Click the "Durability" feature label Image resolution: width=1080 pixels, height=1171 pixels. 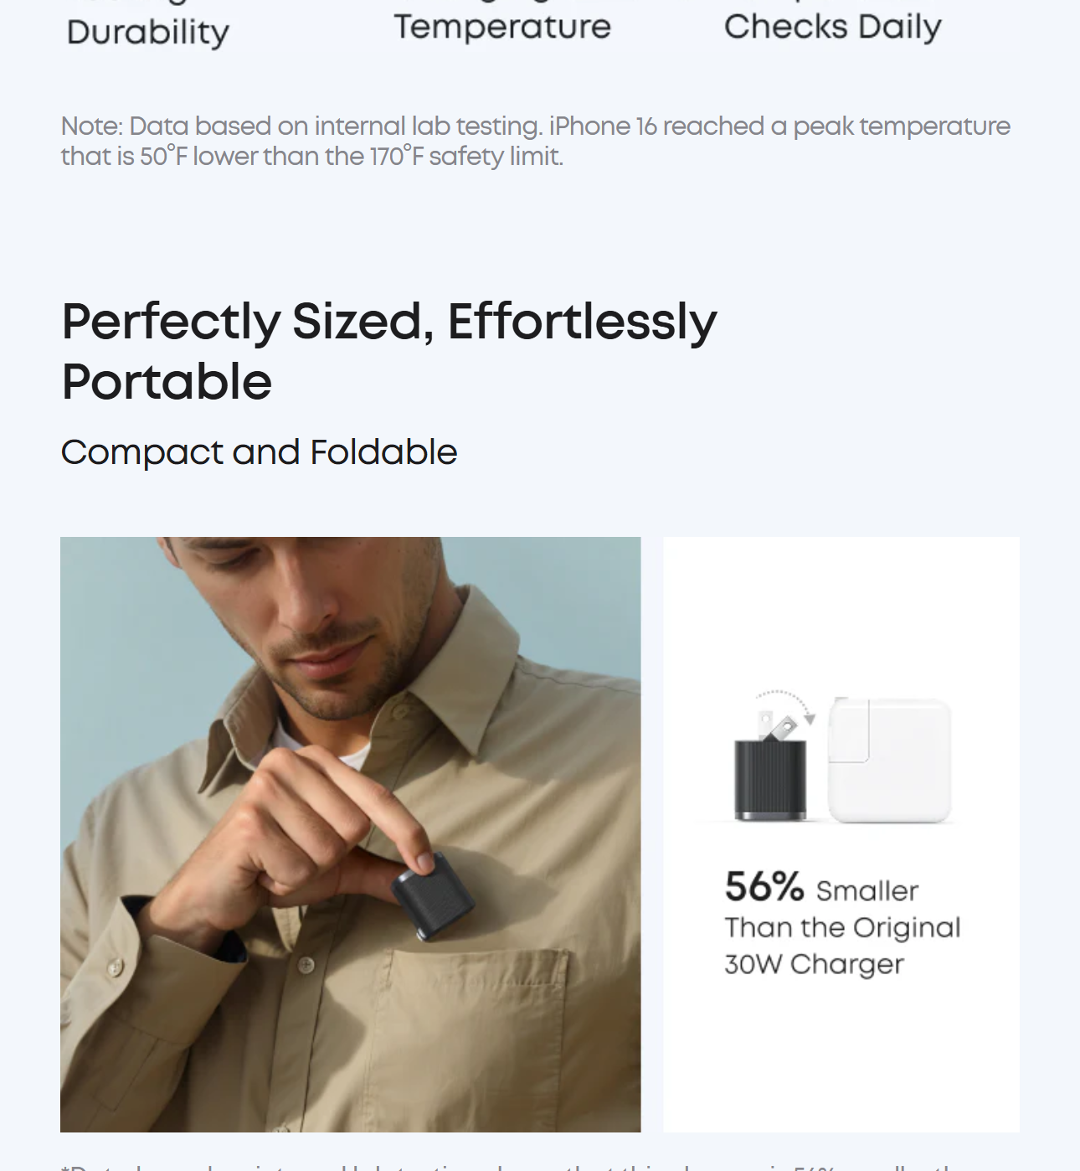tap(148, 32)
